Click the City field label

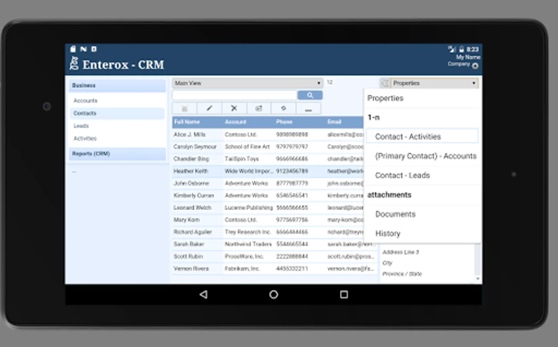tap(387, 263)
